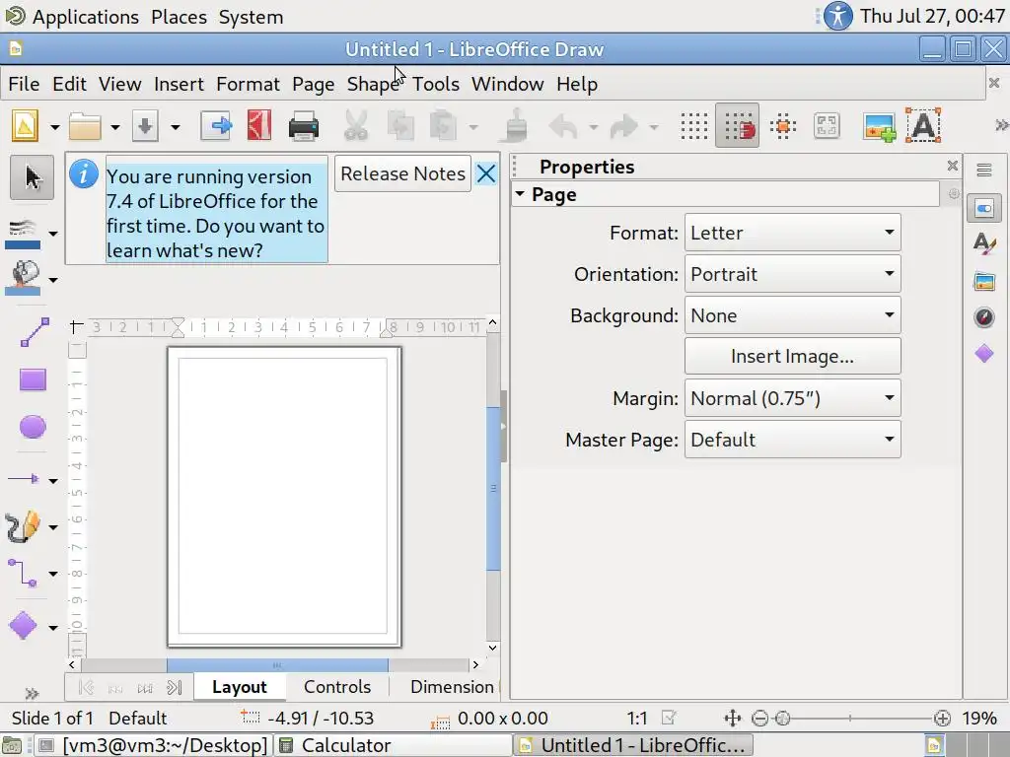Click Clone Formatting brush icon
The height and width of the screenshot is (757, 1010).
point(516,125)
